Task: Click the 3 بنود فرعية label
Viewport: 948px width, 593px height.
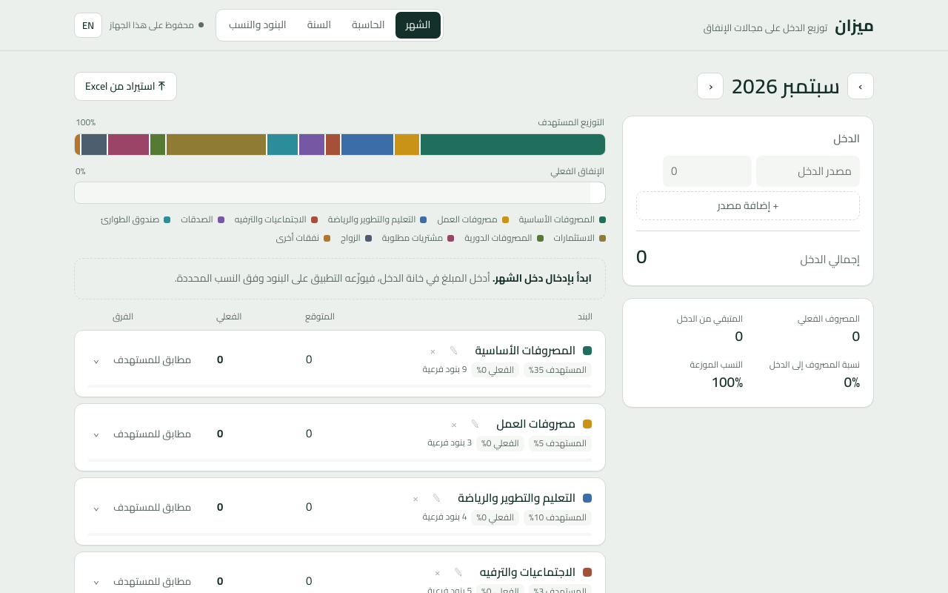Action: click(x=450, y=443)
